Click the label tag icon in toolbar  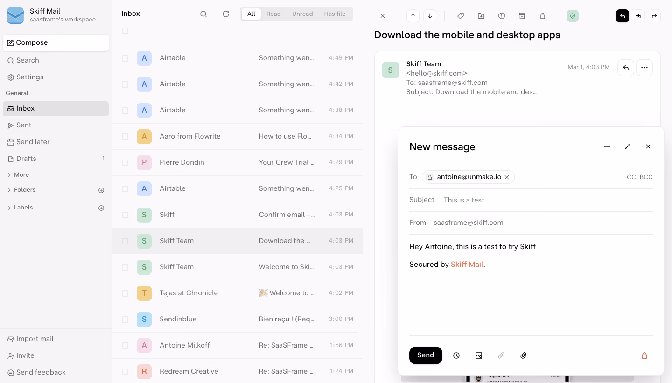pos(461,16)
